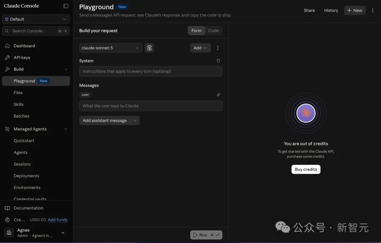Click the Buy credits button
The width and height of the screenshot is (381, 243).
[x=306, y=169]
